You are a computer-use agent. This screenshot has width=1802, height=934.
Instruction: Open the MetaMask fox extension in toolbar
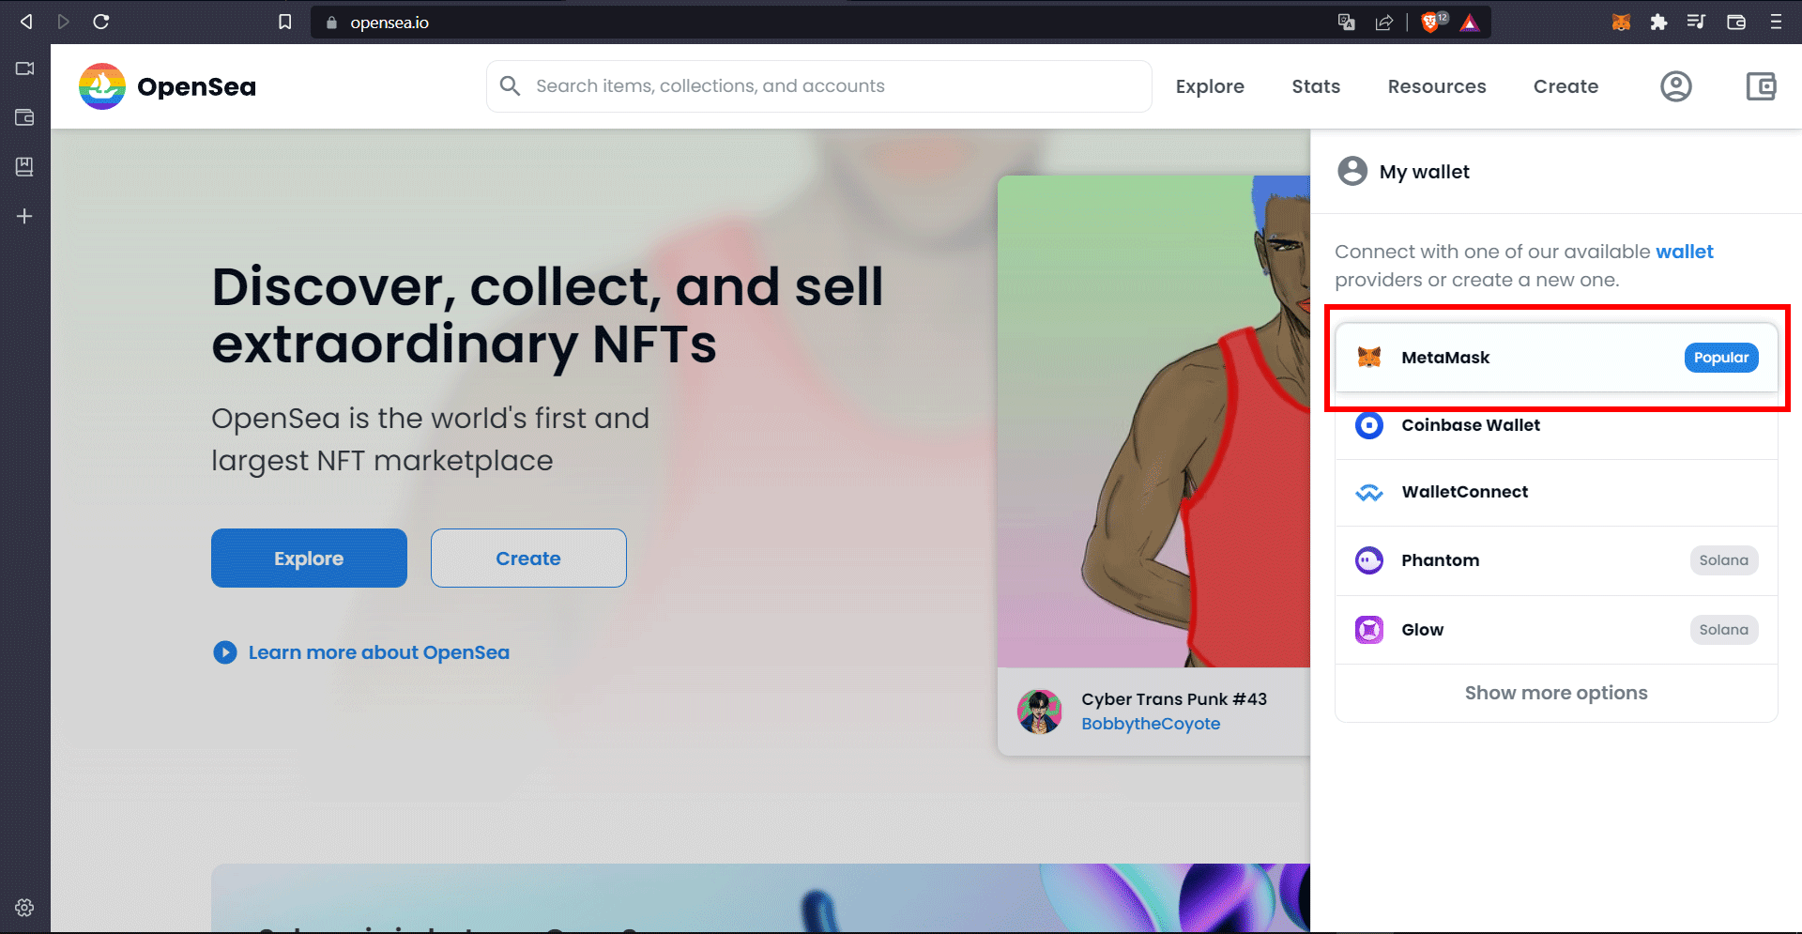[x=1621, y=22]
